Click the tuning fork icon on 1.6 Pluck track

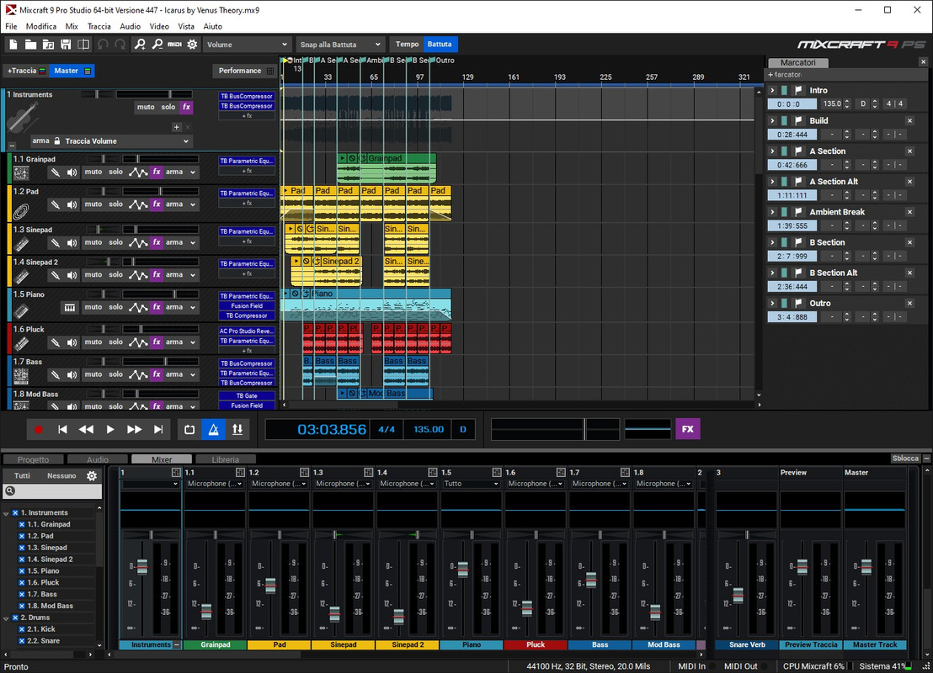click(55, 342)
